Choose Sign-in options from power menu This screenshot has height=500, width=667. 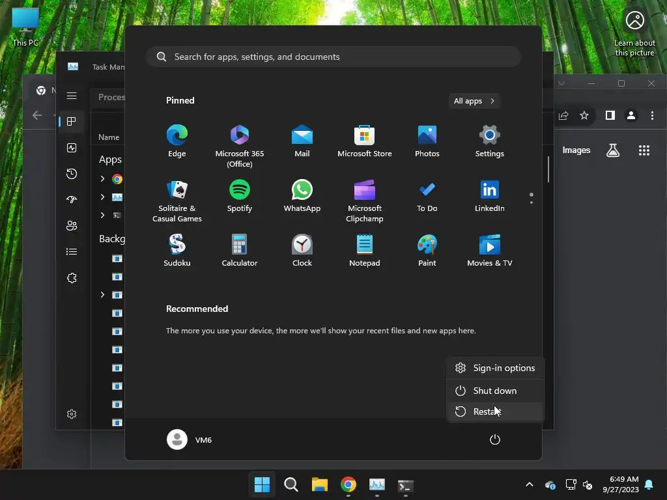(495, 368)
